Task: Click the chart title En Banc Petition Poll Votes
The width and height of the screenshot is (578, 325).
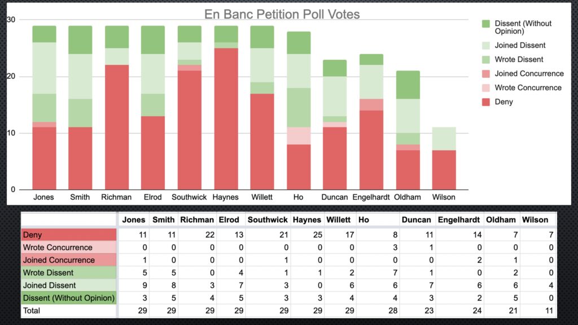Action: (x=282, y=14)
